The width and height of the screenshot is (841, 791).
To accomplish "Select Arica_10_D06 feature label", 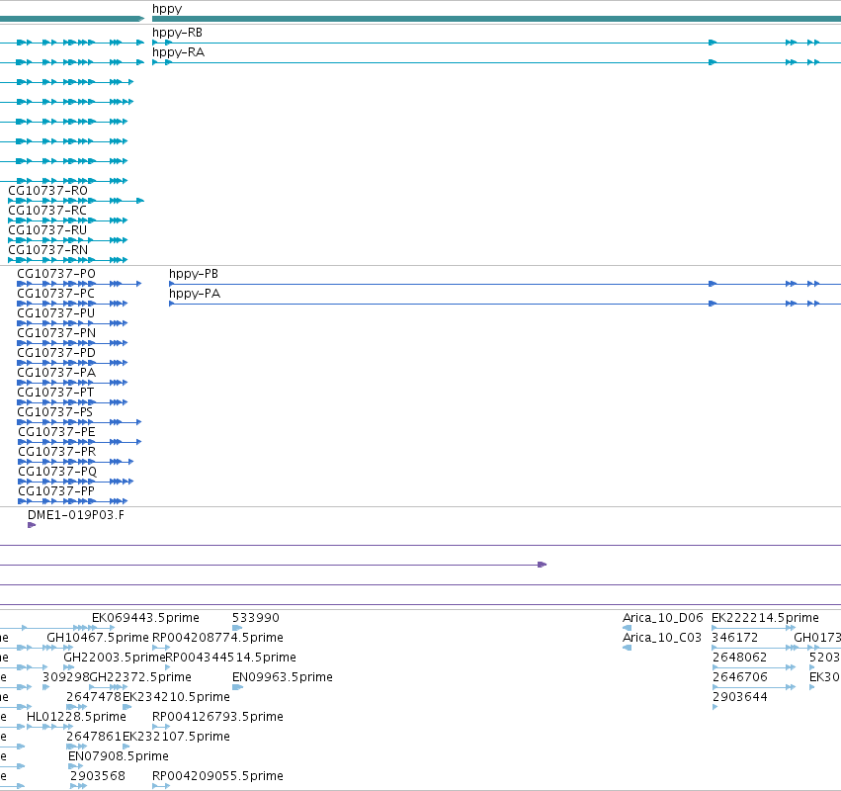I will 662,618.
